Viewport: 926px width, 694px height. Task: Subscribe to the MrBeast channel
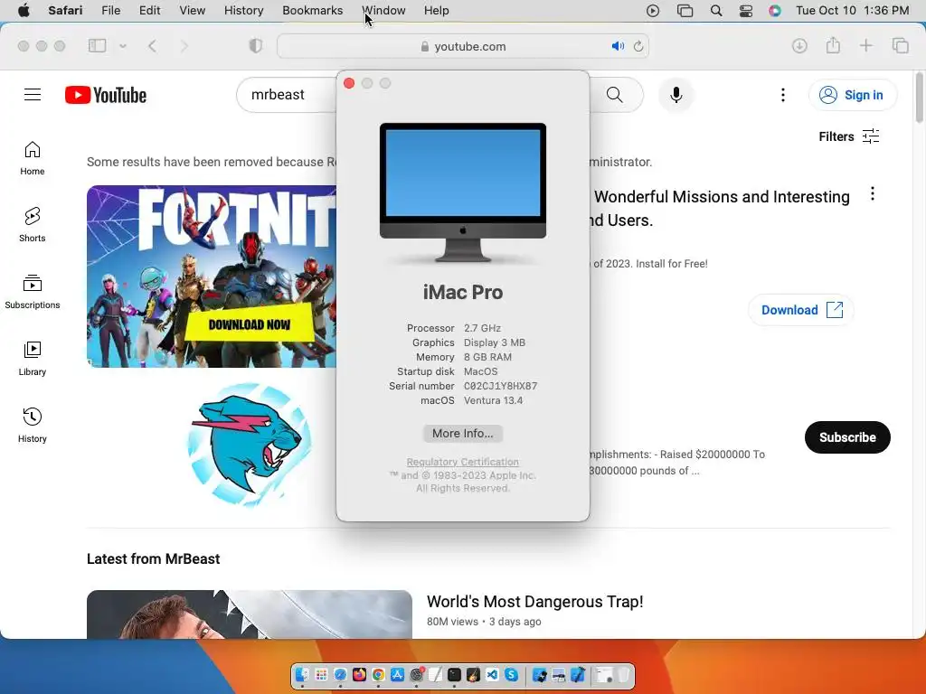coord(847,437)
